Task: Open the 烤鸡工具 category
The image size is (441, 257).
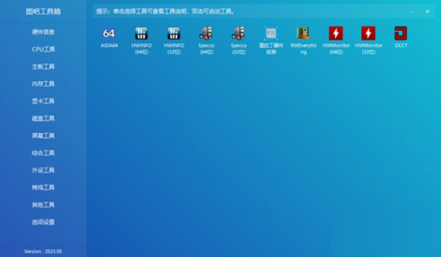Action: [43, 188]
